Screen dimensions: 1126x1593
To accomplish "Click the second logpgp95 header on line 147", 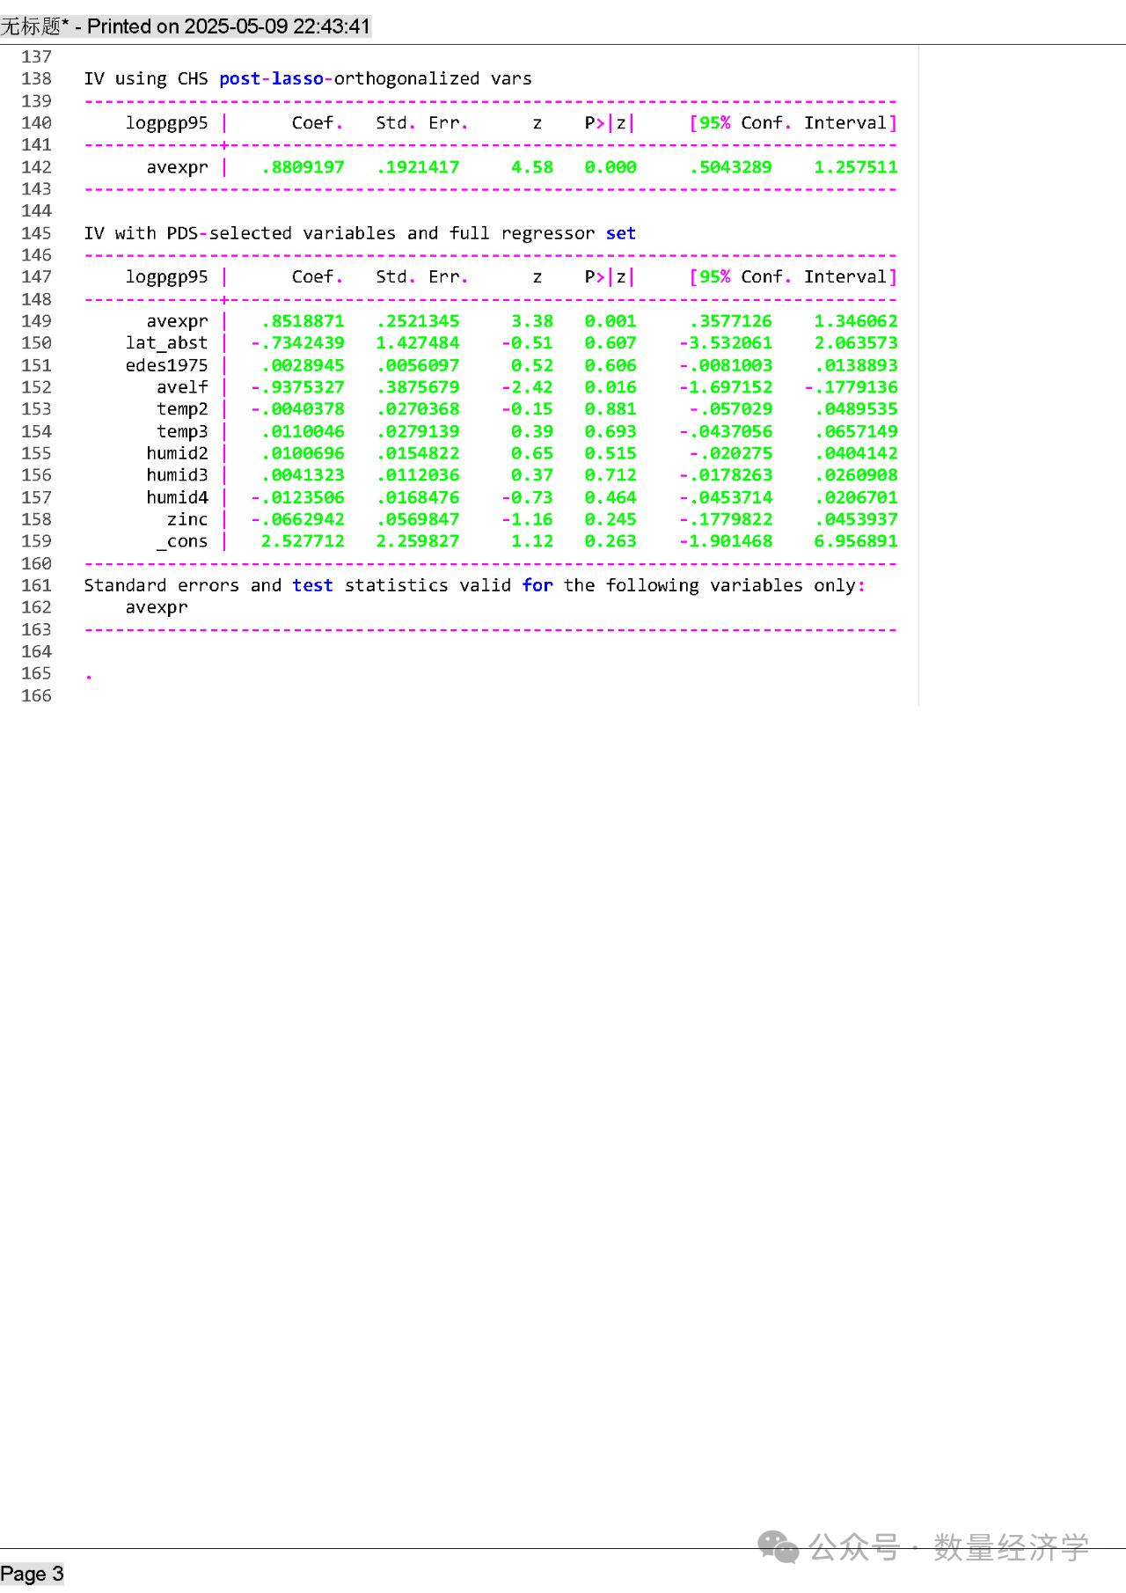I will [167, 278].
